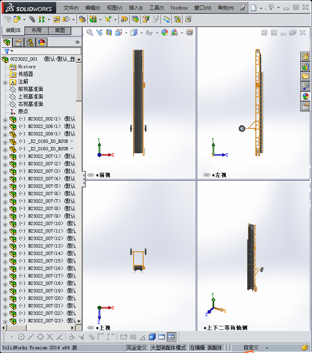The image size is (312, 353).
Task: Click the Reference Geometry icon
Action: [109, 19]
